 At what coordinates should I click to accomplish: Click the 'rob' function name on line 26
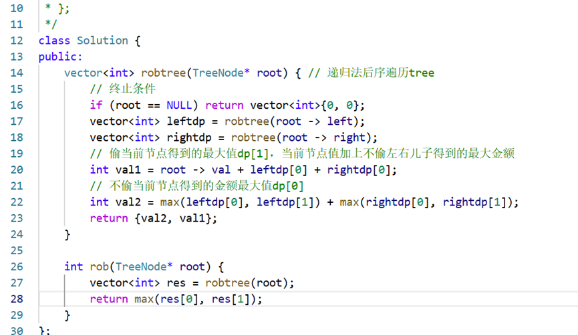click(x=99, y=266)
